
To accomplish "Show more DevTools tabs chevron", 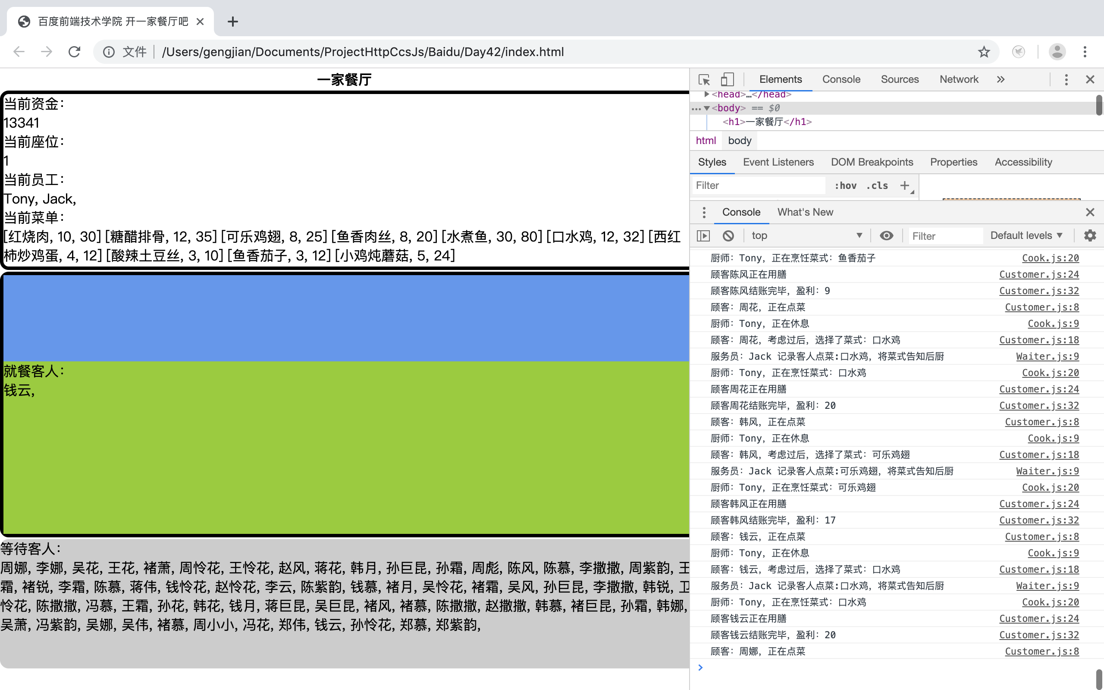I will (1000, 79).
